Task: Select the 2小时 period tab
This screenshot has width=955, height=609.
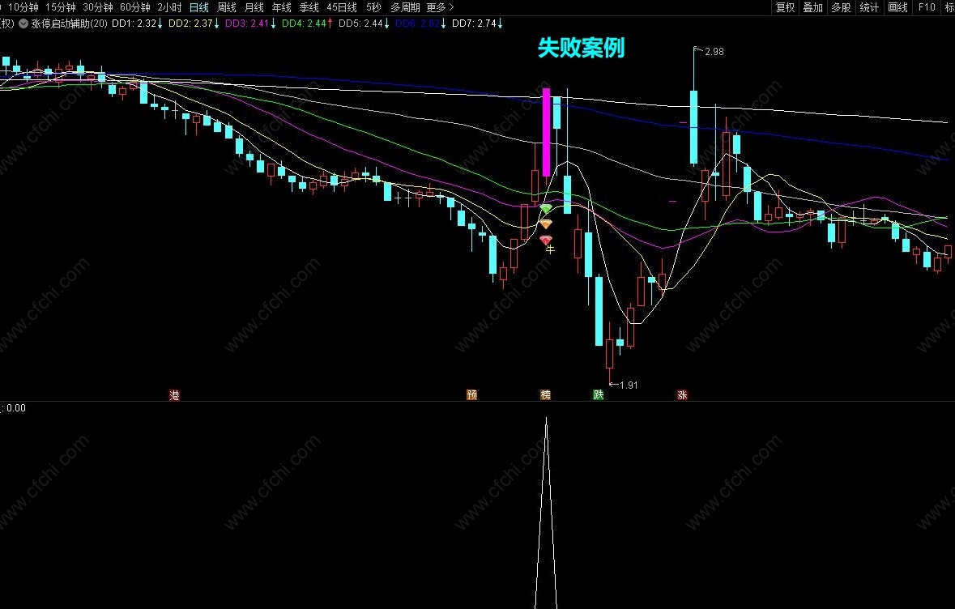Action: tap(169, 7)
